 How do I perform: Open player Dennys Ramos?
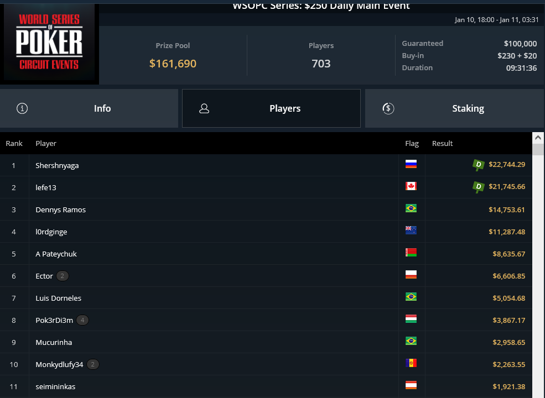pyautogui.click(x=60, y=210)
